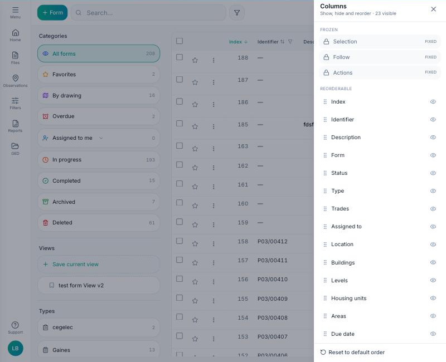Click the lock icon beside Selection
Image resolution: width=446 pixels, height=362 pixels.
(x=326, y=41)
